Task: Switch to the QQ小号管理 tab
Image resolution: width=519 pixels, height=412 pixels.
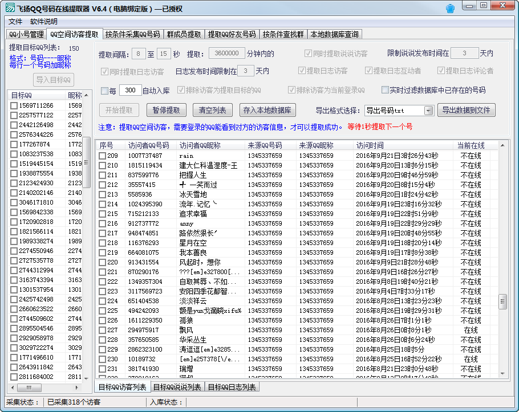Action: pyautogui.click(x=26, y=34)
